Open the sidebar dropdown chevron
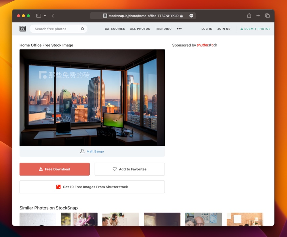This screenshot has width=287, height=237. click(x=45, y=16)
